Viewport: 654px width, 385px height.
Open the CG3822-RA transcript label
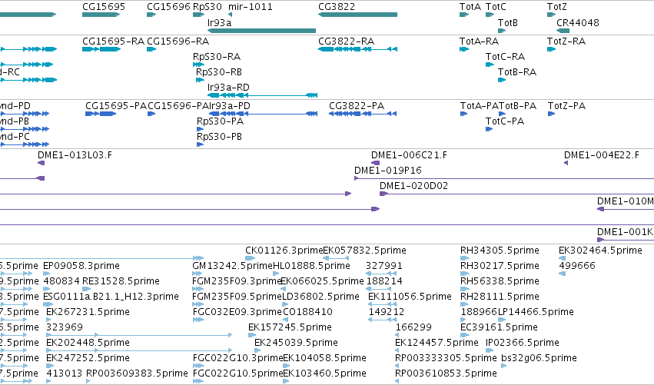pyautogui.click(x=346, y=41)
